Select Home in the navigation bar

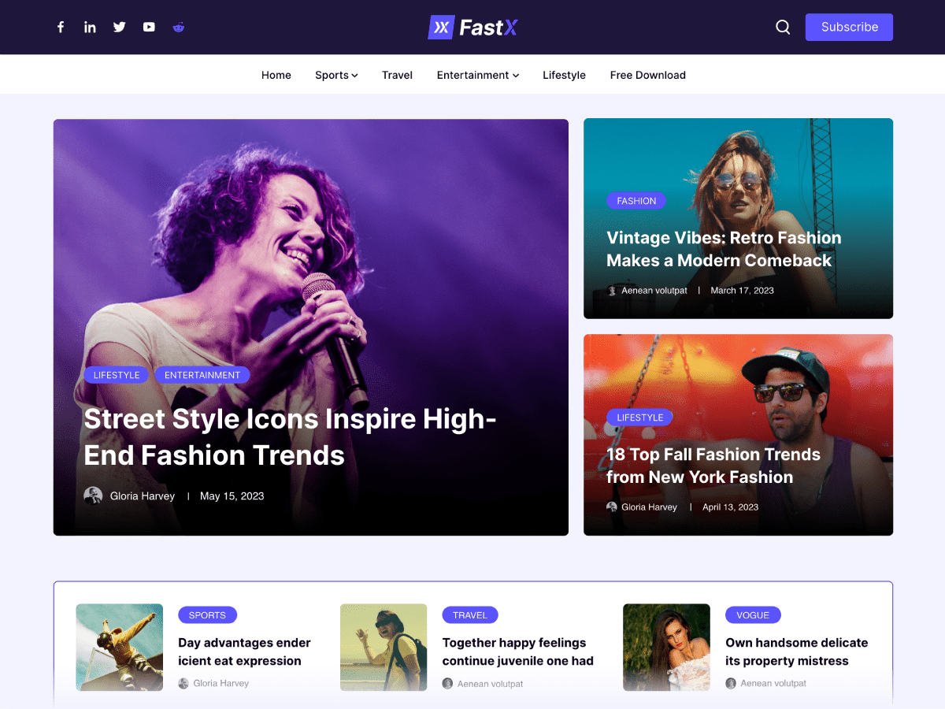click(276, 74)
